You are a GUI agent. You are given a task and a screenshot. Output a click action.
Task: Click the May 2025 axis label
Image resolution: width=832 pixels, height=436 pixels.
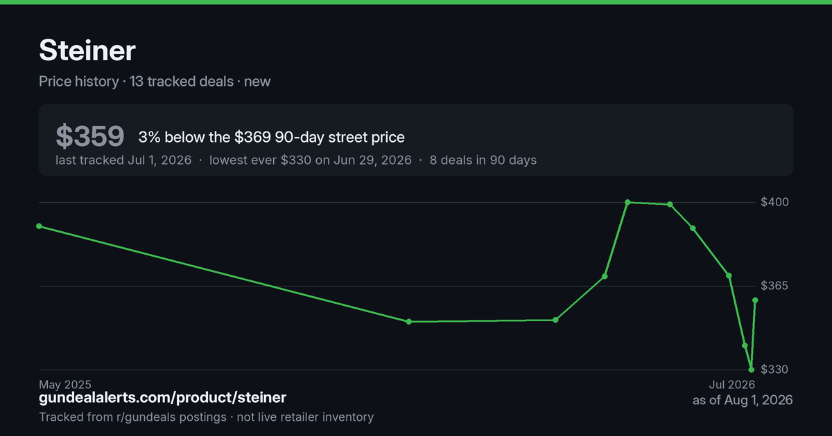coord(65,384)
